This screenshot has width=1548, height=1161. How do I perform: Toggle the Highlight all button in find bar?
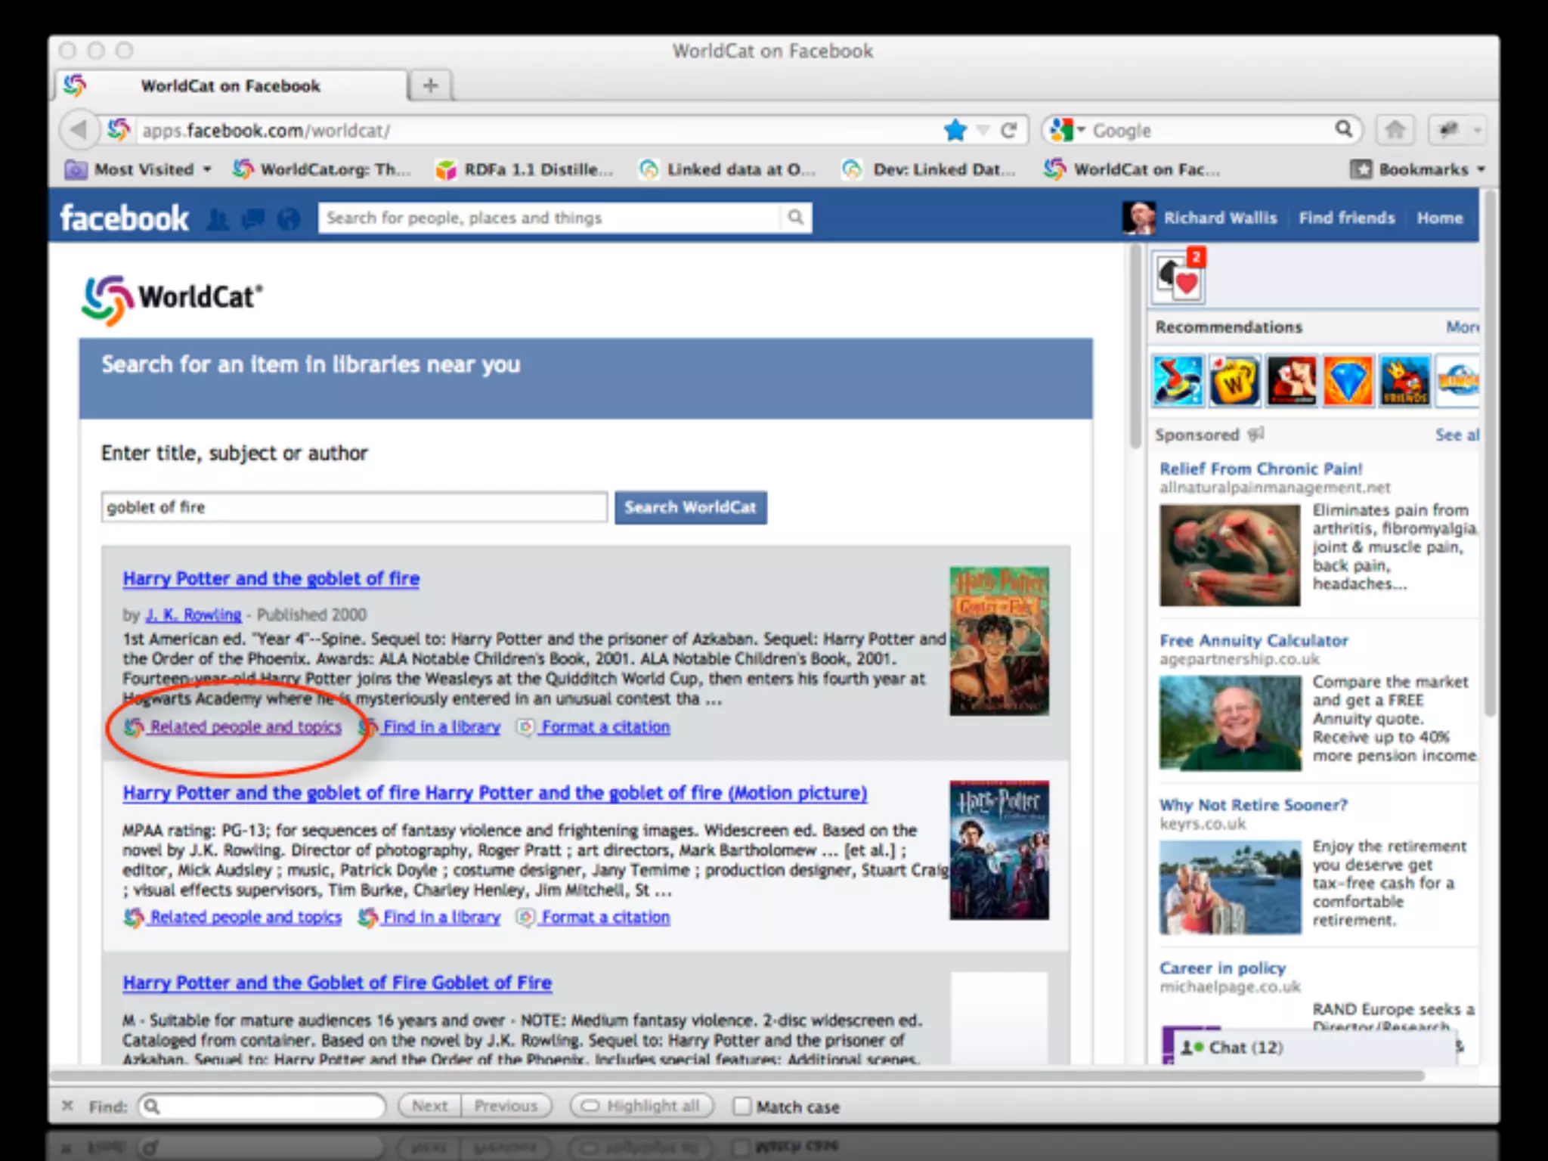click(641, 1107)
